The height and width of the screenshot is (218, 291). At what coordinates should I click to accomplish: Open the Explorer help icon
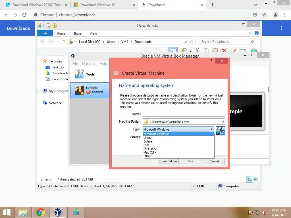[x=257, y=33]
